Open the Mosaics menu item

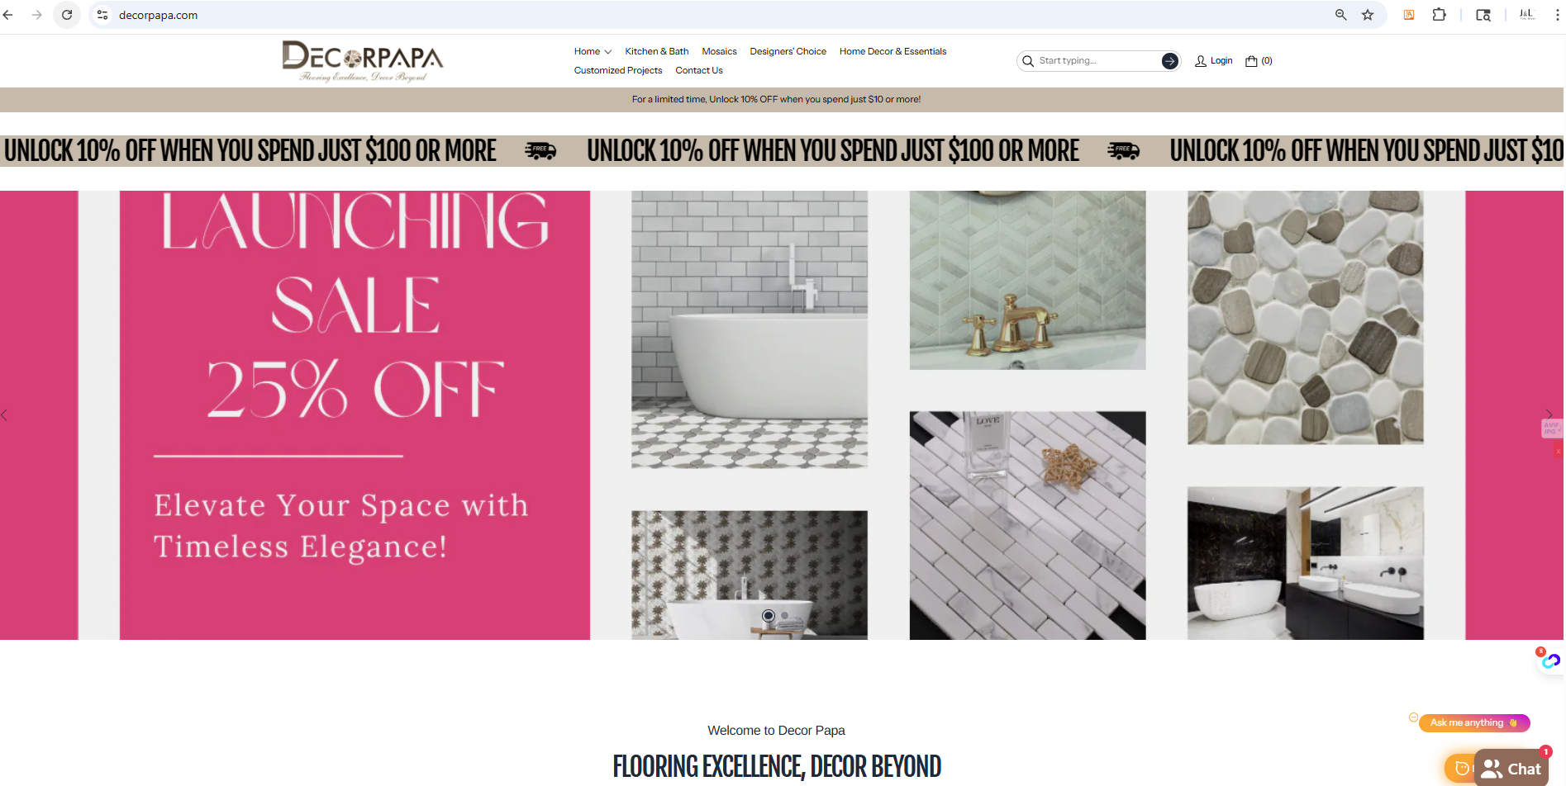pos(719,51)
